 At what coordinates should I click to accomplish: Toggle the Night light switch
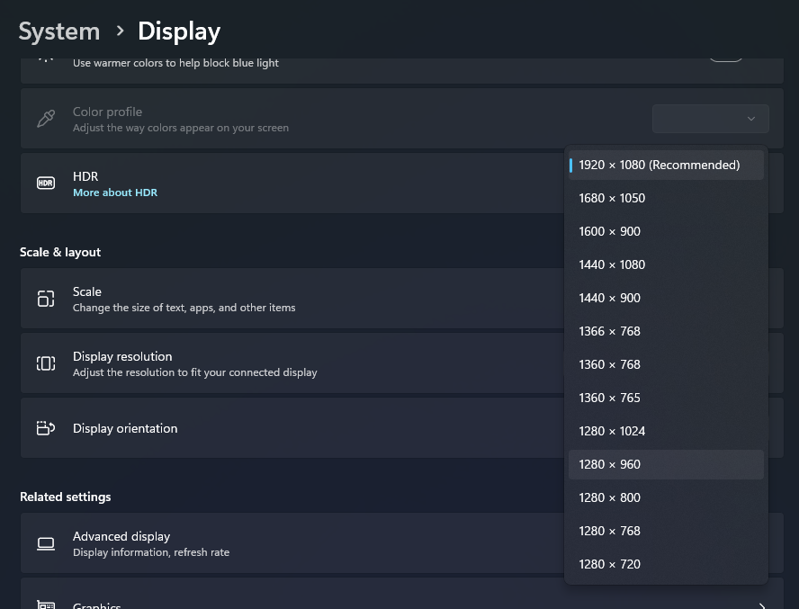pyautogui.click(x=725, y=56)
